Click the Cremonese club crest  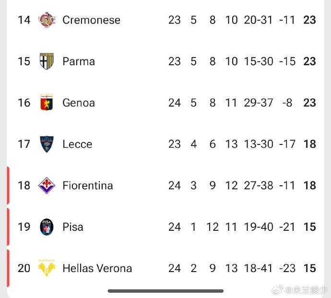coord(47,20)
